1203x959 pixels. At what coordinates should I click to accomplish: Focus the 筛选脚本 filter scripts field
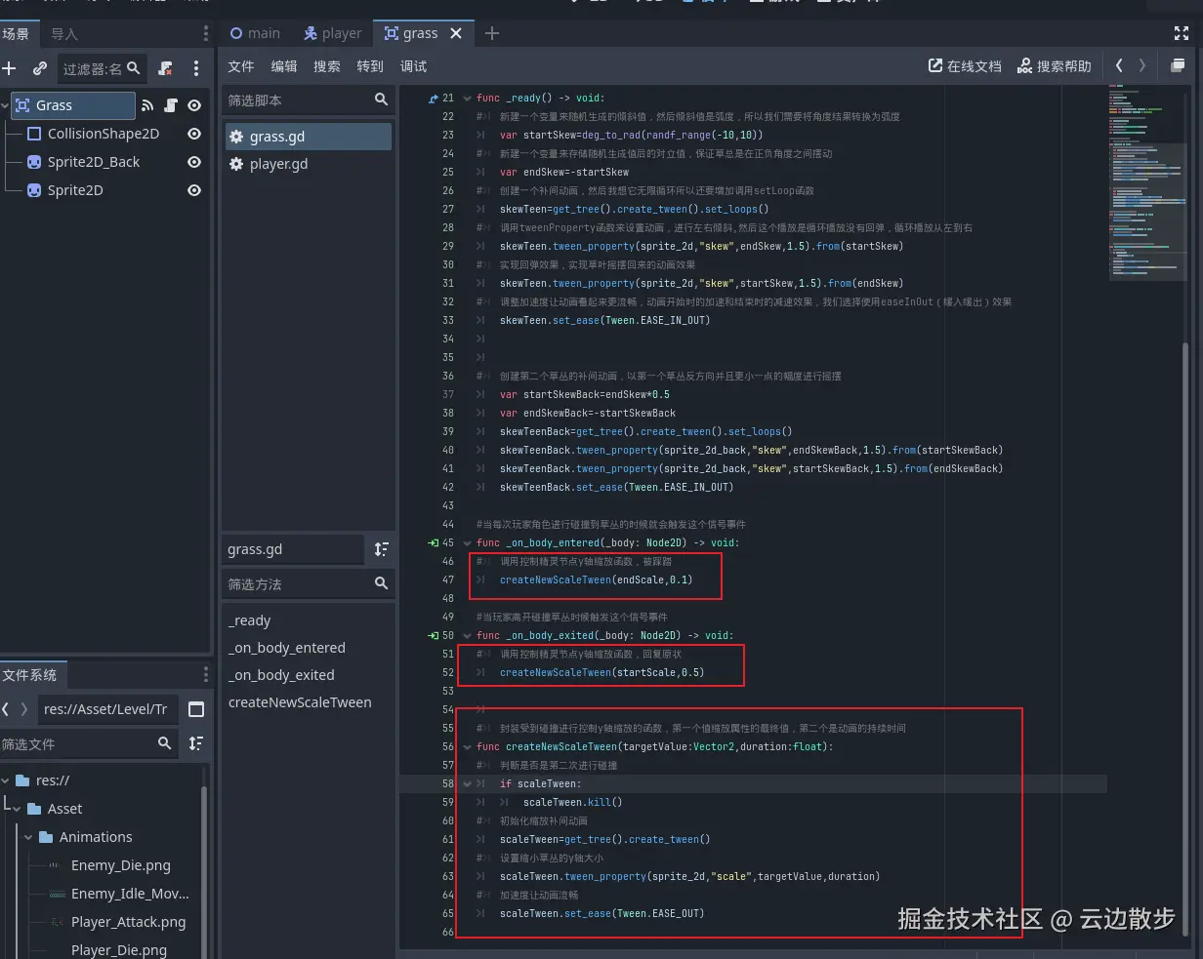(309, 100)
